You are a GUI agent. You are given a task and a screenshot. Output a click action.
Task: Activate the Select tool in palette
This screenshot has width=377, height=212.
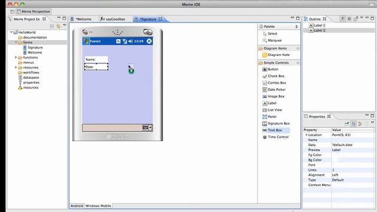click(x=270, y=34)
